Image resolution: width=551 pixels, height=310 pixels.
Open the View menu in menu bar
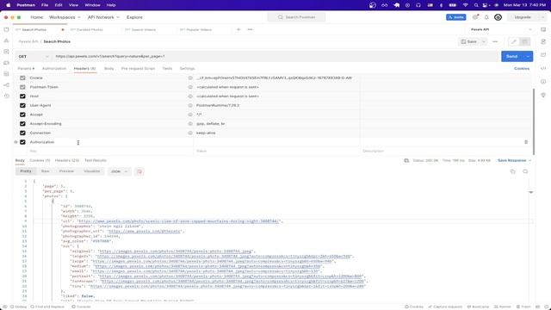click(x=73, y=5)
